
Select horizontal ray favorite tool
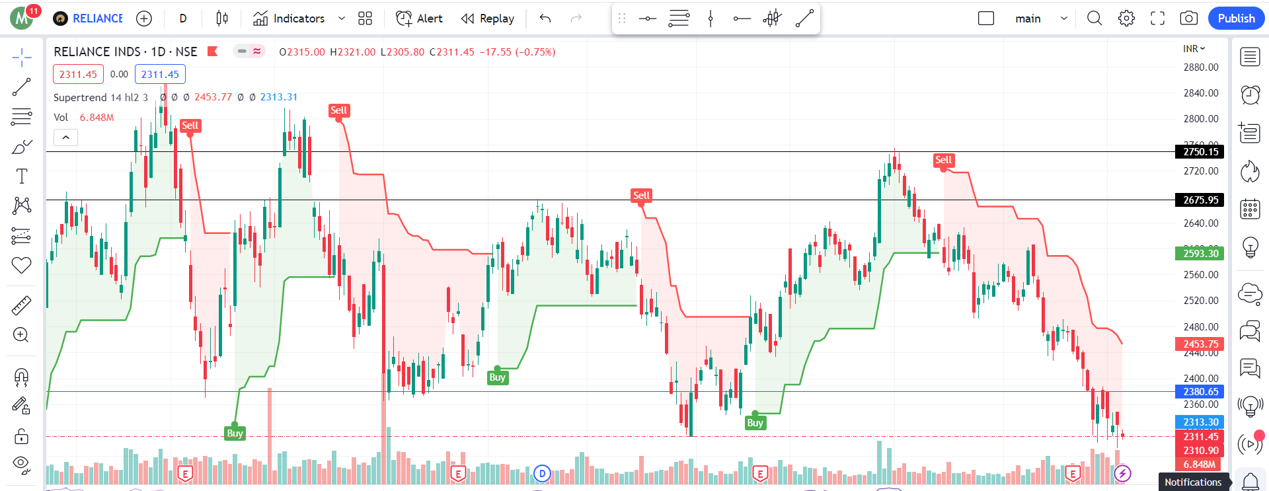742,19
